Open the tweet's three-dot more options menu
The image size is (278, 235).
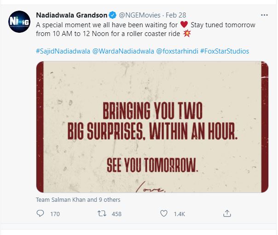pyautogui.click(x=264, y=15)
